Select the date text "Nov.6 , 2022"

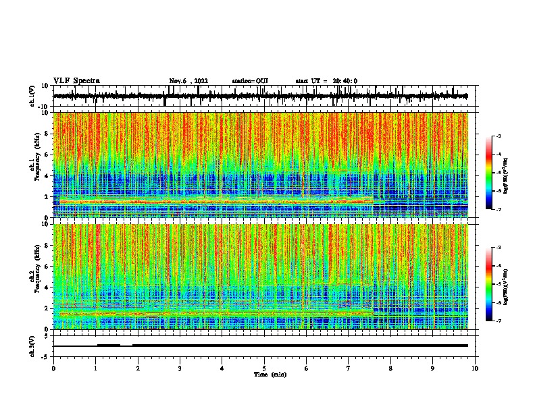(x=188, y=81)
